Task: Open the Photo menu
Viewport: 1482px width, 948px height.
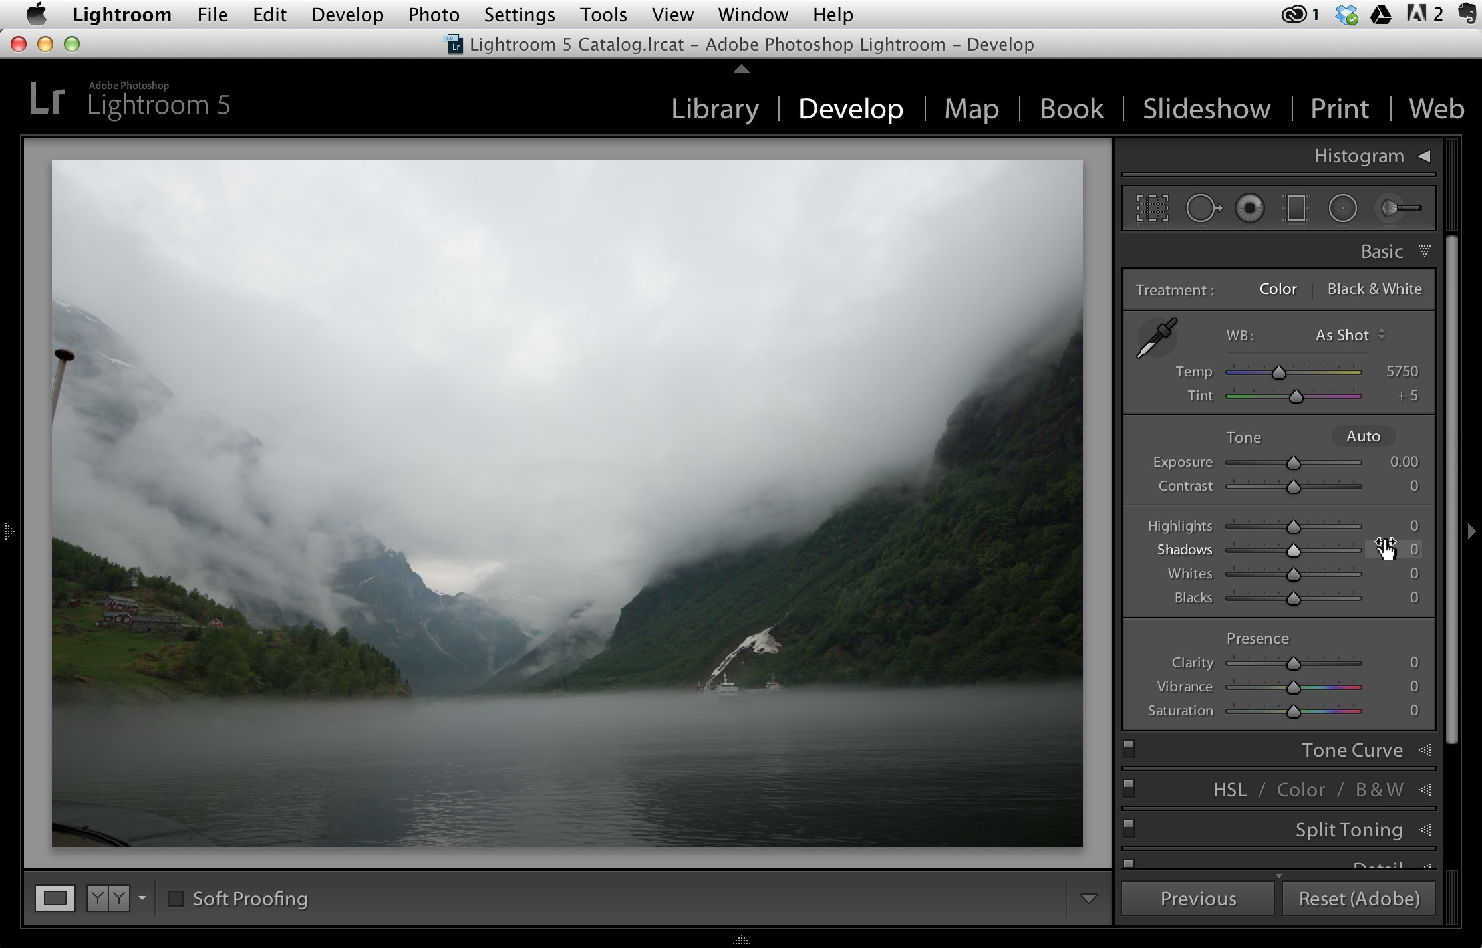Action: pos(434,15)
